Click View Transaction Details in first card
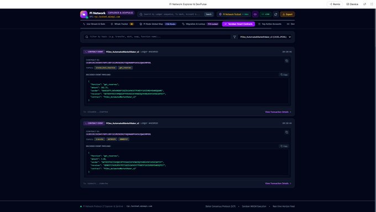The height and width of the screenshot is (212, 376). click(278, 112)
